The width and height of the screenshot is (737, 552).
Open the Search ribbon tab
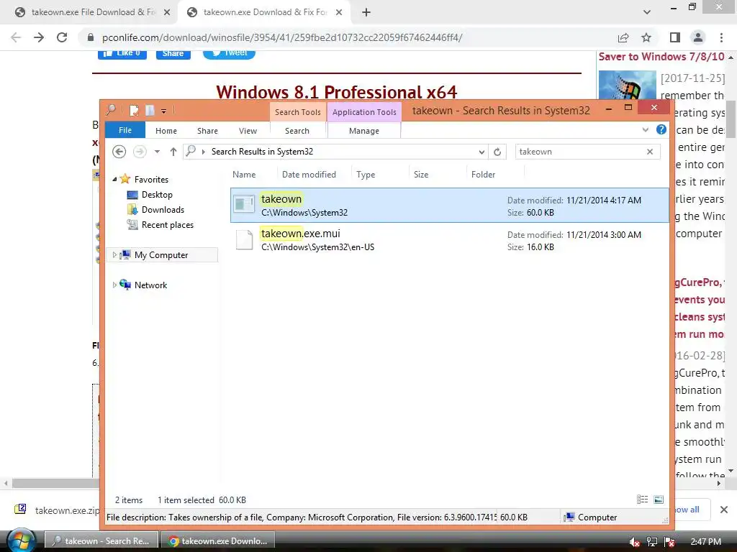coord(297,131)
